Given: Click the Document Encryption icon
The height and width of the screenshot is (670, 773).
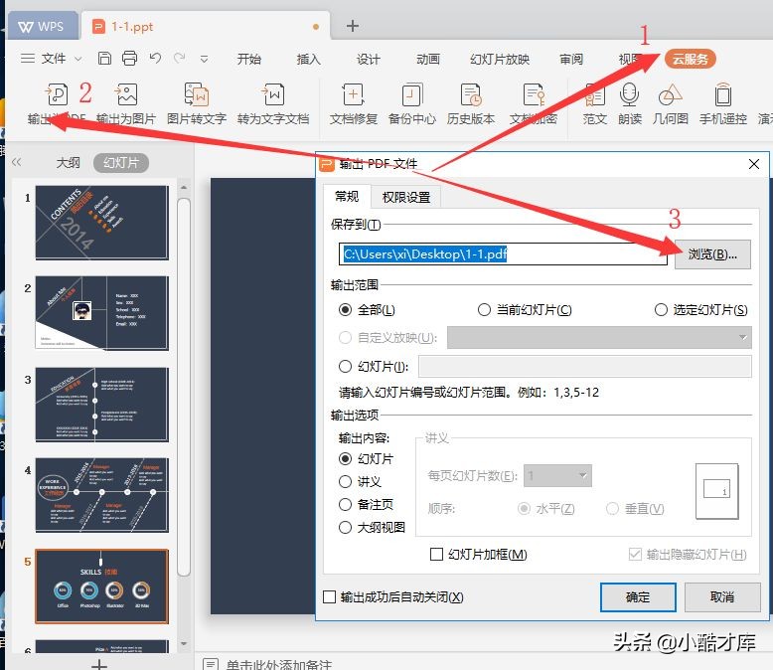Looking at the screenshot, I should tap(534, 94).
